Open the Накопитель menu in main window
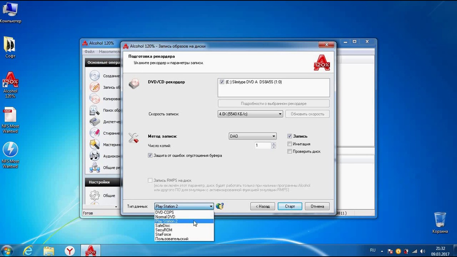Viewport: 457px width, 257px height. pos(109,52)
